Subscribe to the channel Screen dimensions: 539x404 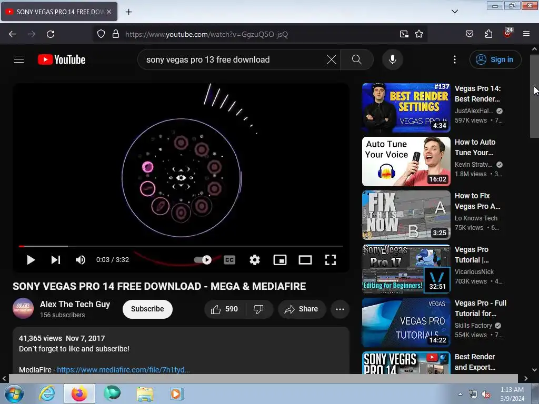(147, 309)
